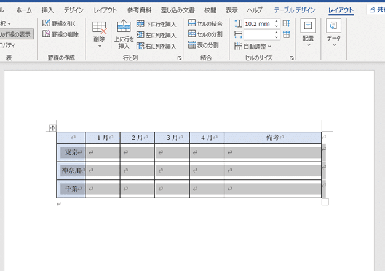Click the 共有 share button
This screenshot has width=385, height=271.
(375, 10)
